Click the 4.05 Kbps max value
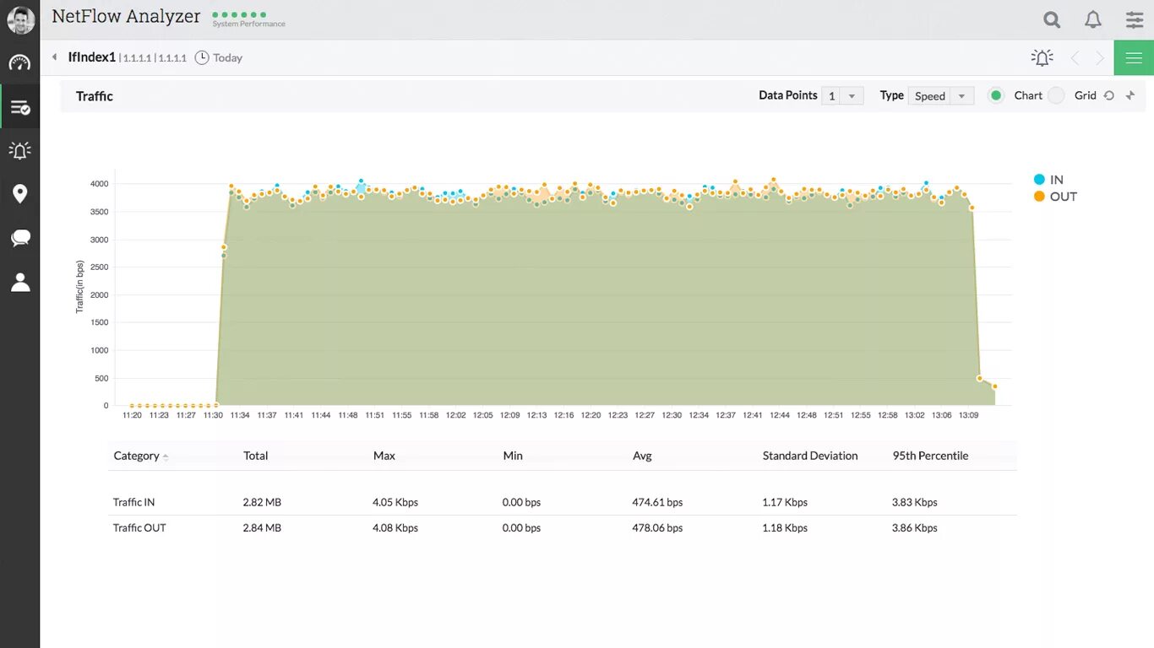Screen dimensions: 1154x648 click(395, 502)
